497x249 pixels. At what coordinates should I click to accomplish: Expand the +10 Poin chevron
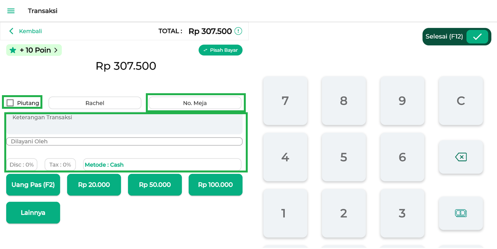tap(56, 50)
